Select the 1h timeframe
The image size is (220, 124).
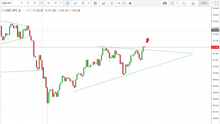click(x=34, y=3)
